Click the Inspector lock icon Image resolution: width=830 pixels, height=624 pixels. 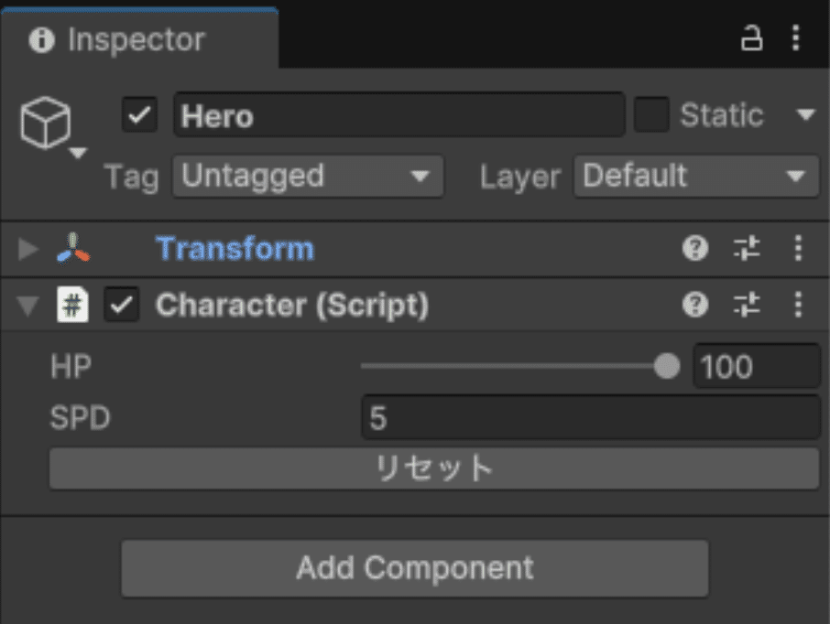click(x=751, y=38)
